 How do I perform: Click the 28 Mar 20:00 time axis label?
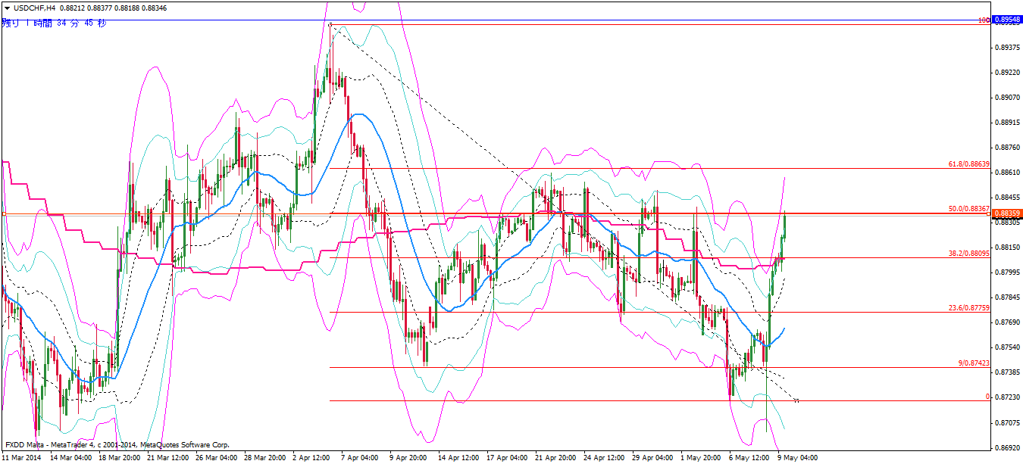pos(264,457)
